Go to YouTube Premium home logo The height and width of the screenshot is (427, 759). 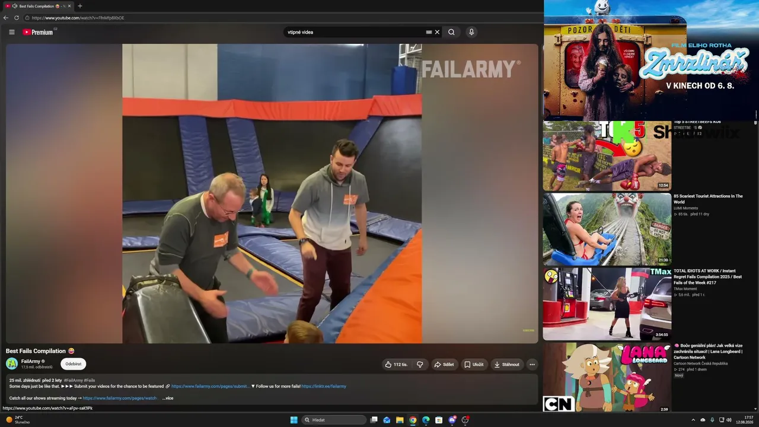pyautogui.click(x=38, y=32)
